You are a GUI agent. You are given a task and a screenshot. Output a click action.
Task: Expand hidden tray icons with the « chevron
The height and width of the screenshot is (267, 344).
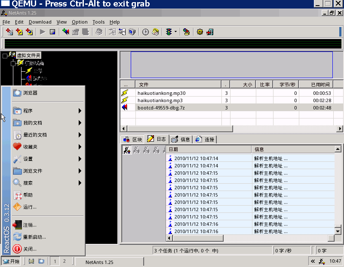(313, 261)
